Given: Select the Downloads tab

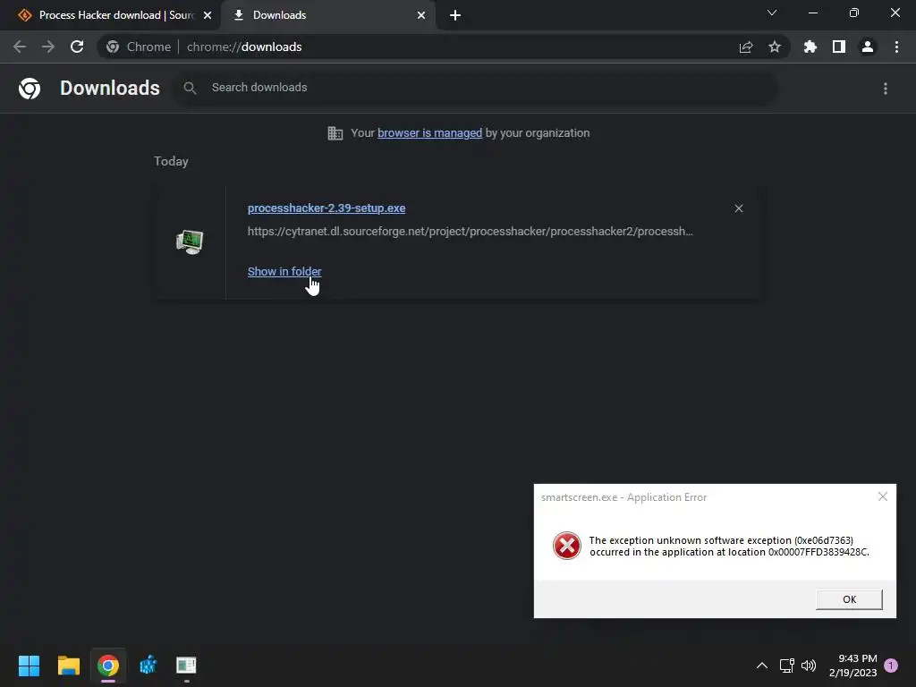Looking at the screenshot, I should pos(327,15).
